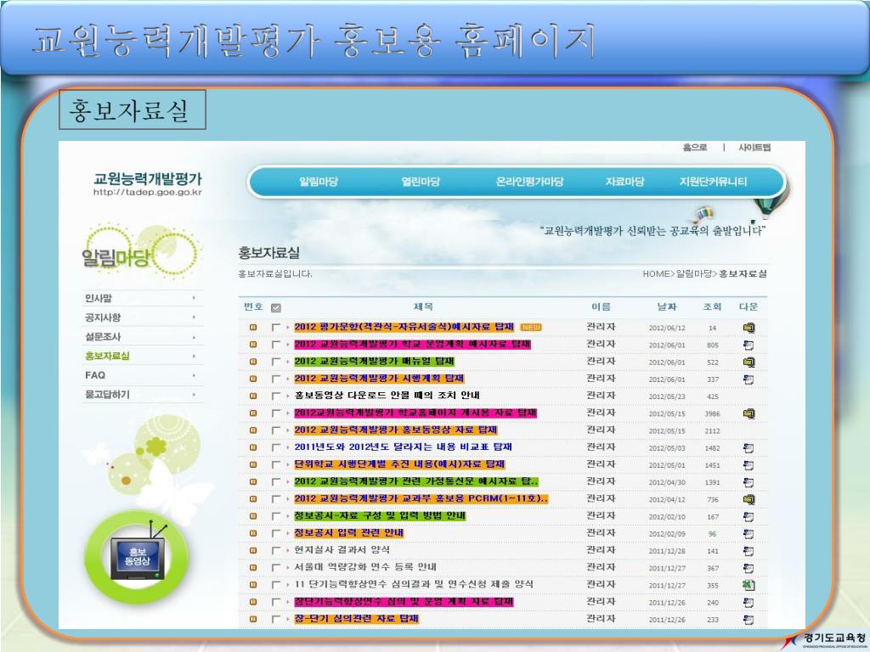The image size is (870, 652).
Task: Click the 홈으로 link
Action: (x=695, y=148)
